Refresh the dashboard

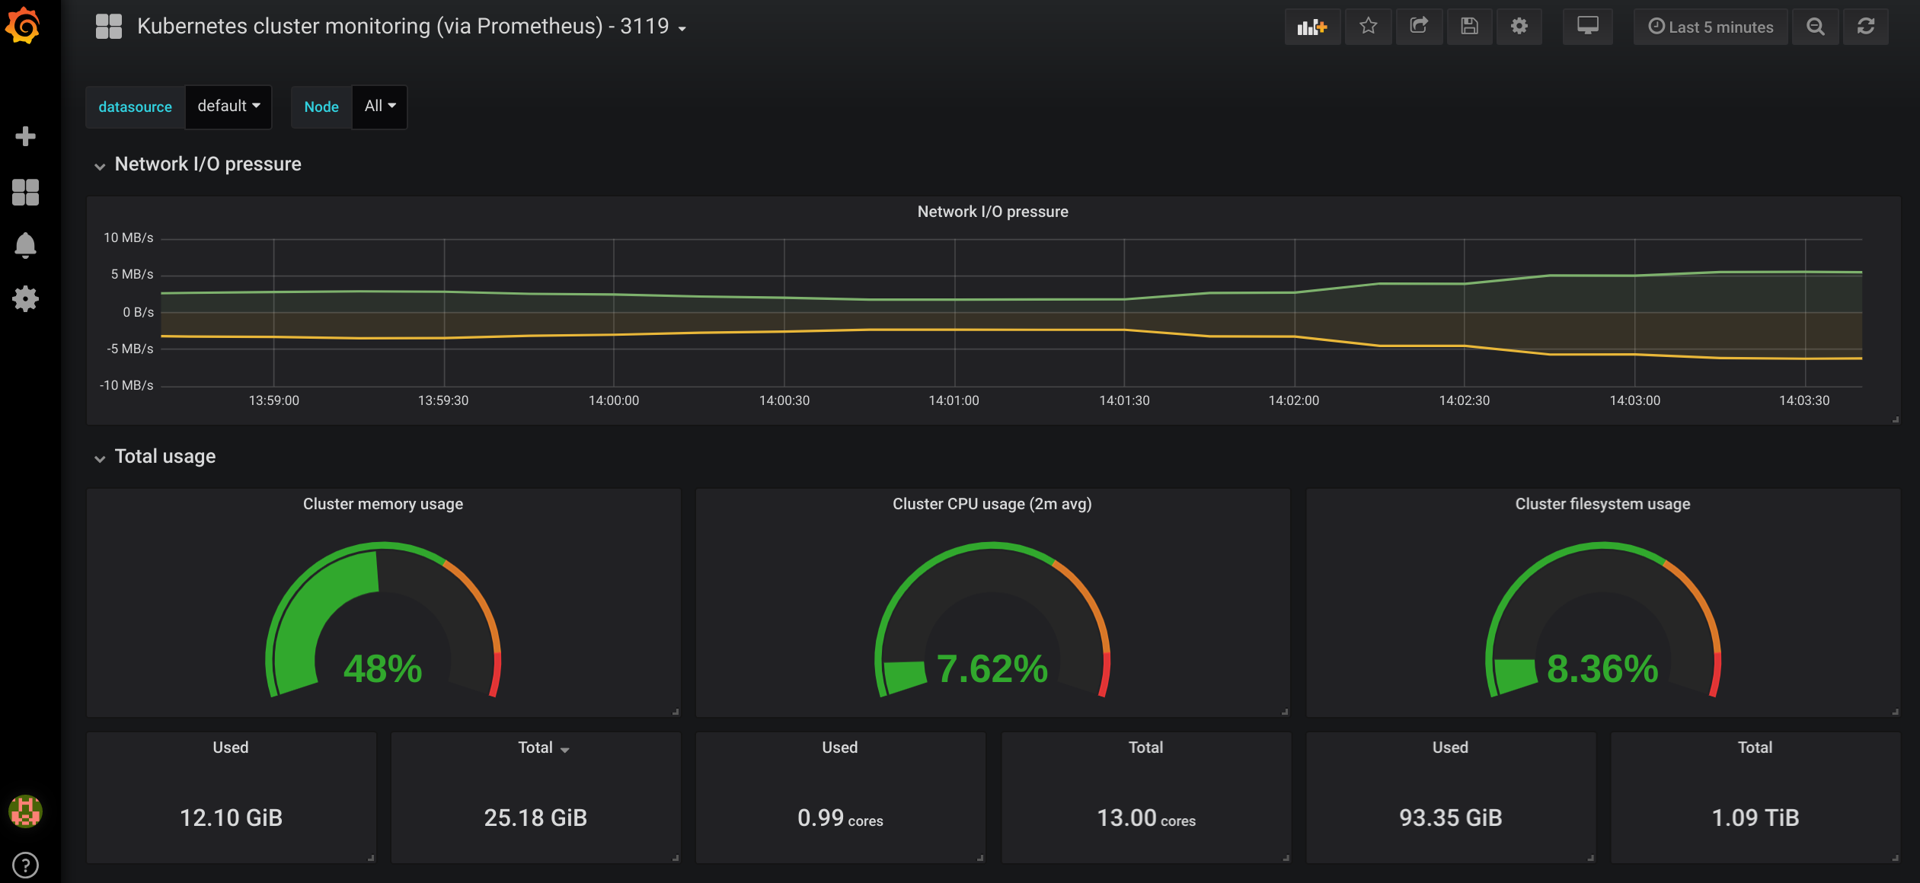point(1865,27)
